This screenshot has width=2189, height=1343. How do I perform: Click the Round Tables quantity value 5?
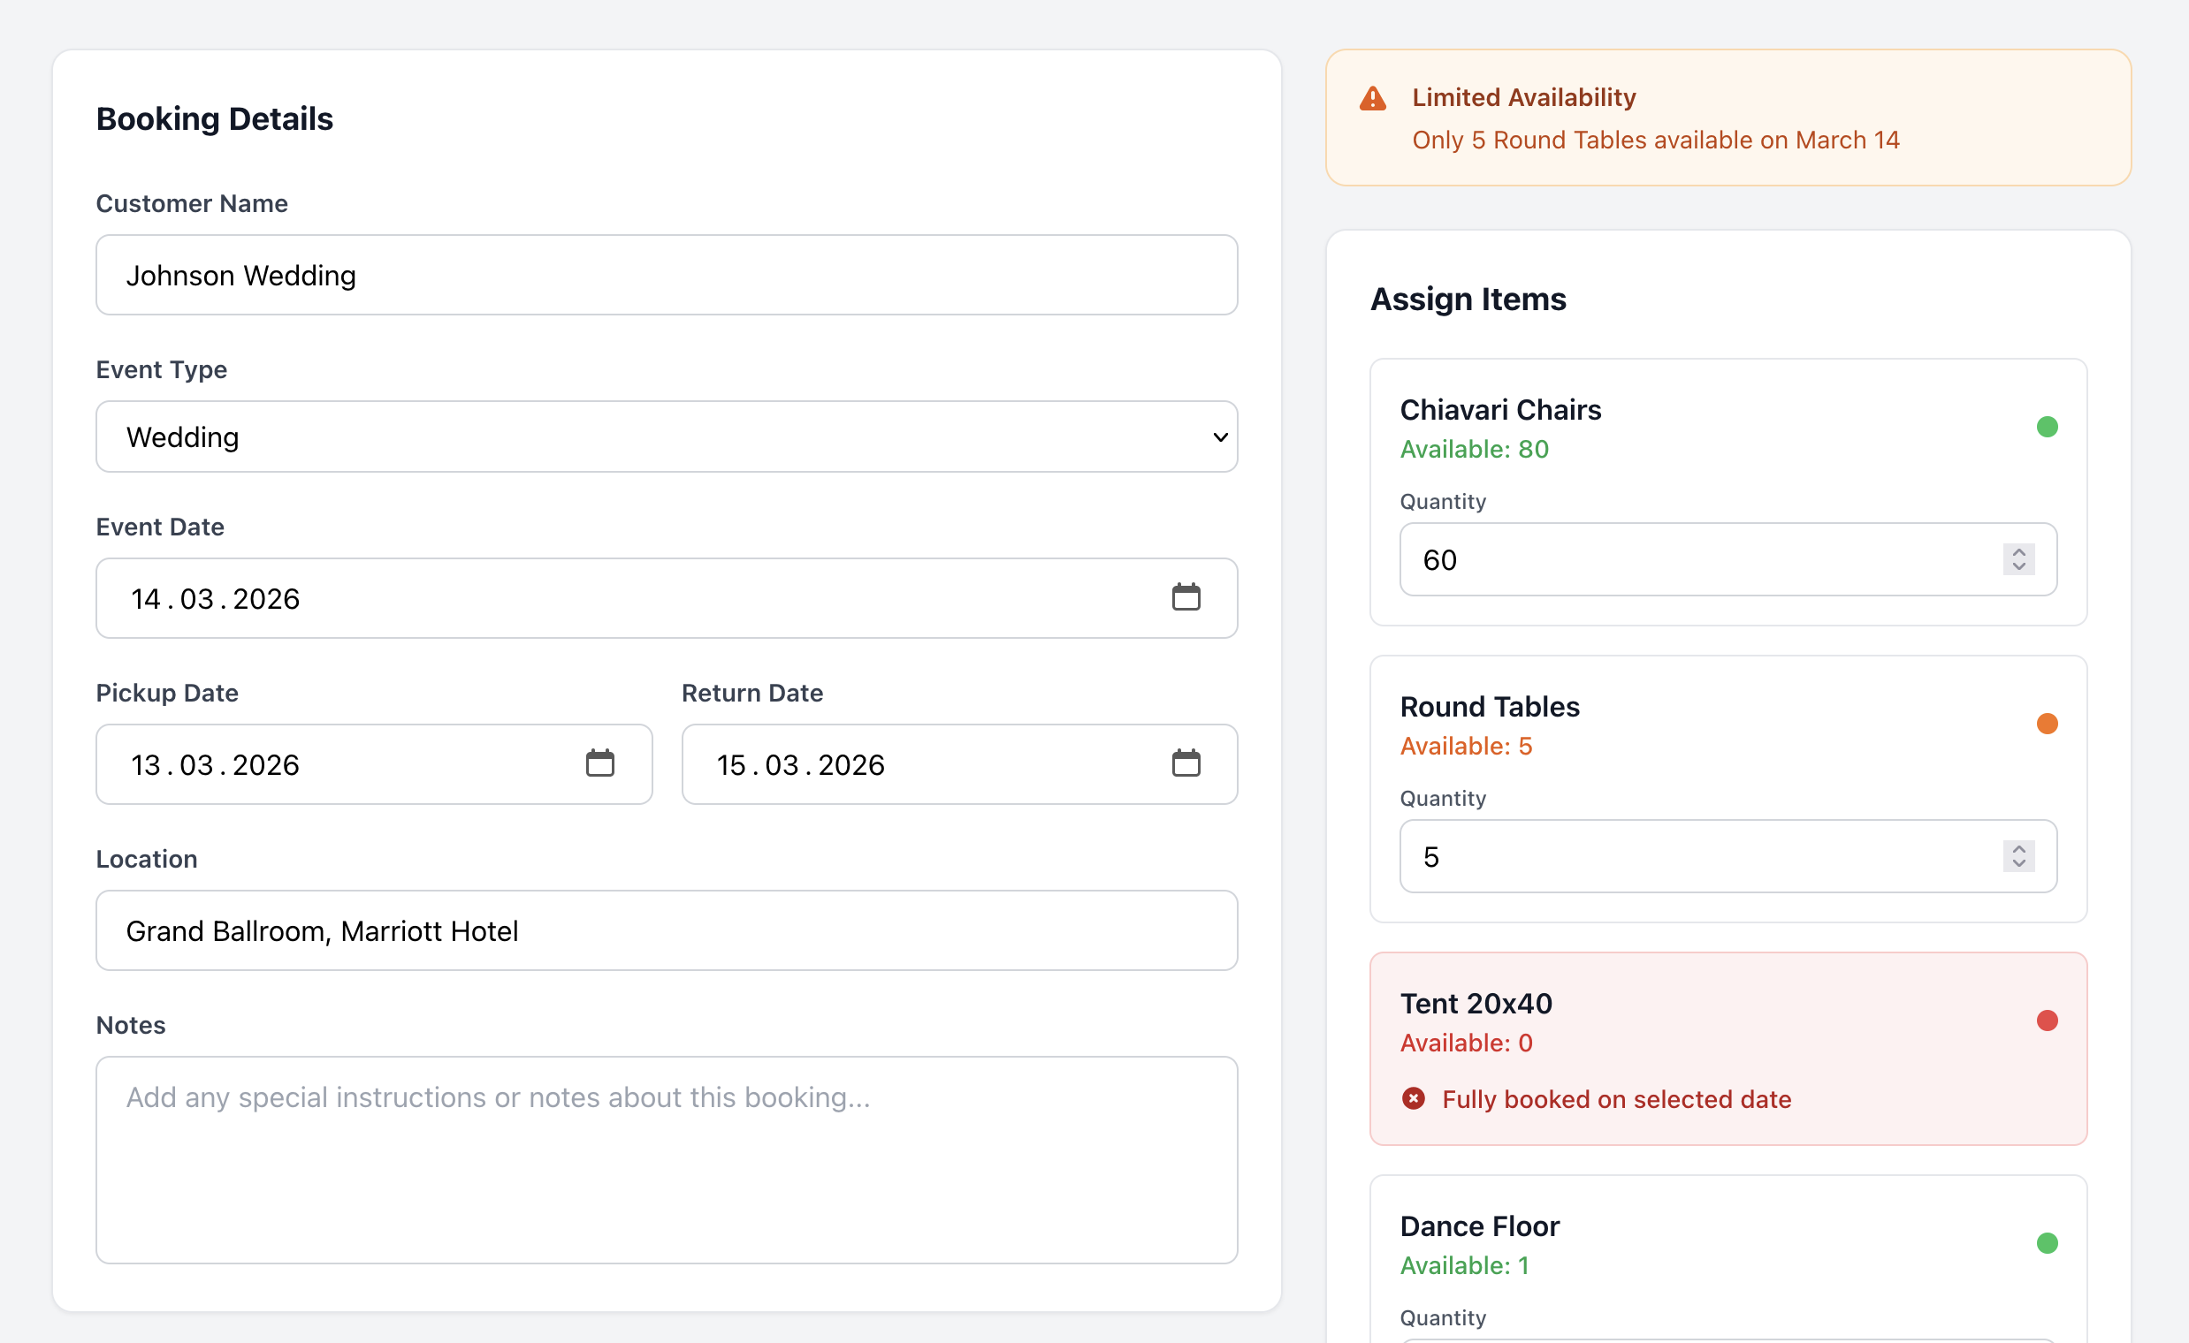click(x=1432, y=856)
